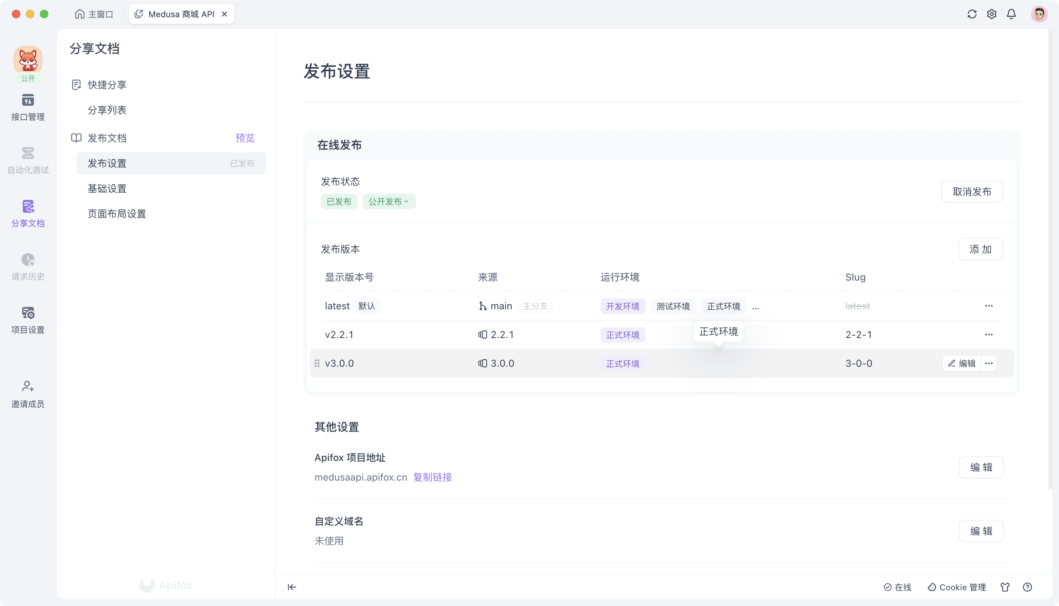Open help via question mark icon
Screen dimensions: 1059x606
tap(1027, 587)
